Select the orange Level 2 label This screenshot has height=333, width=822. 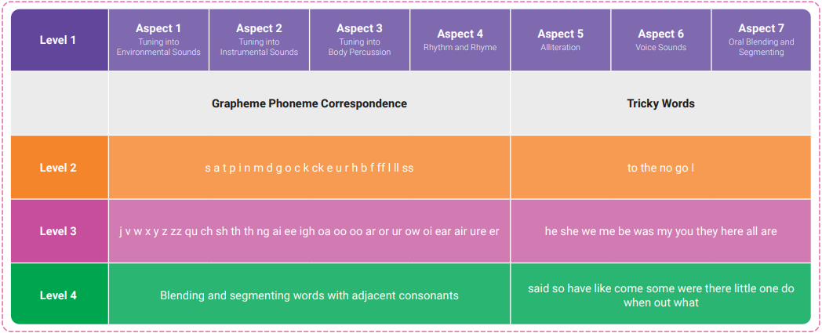59,168
